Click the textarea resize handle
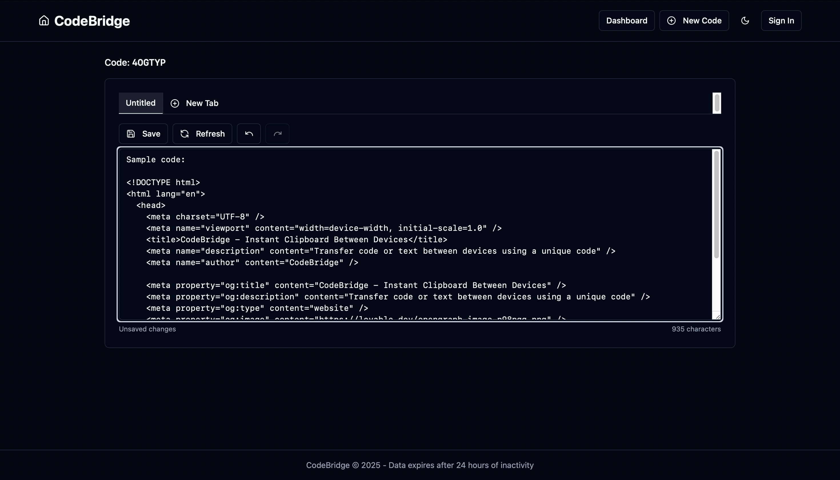The width and height of the screenshot is (840, 480). (718, 317)
